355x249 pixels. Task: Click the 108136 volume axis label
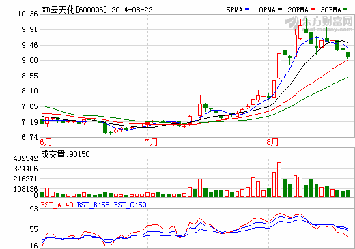tap(25, 189)
